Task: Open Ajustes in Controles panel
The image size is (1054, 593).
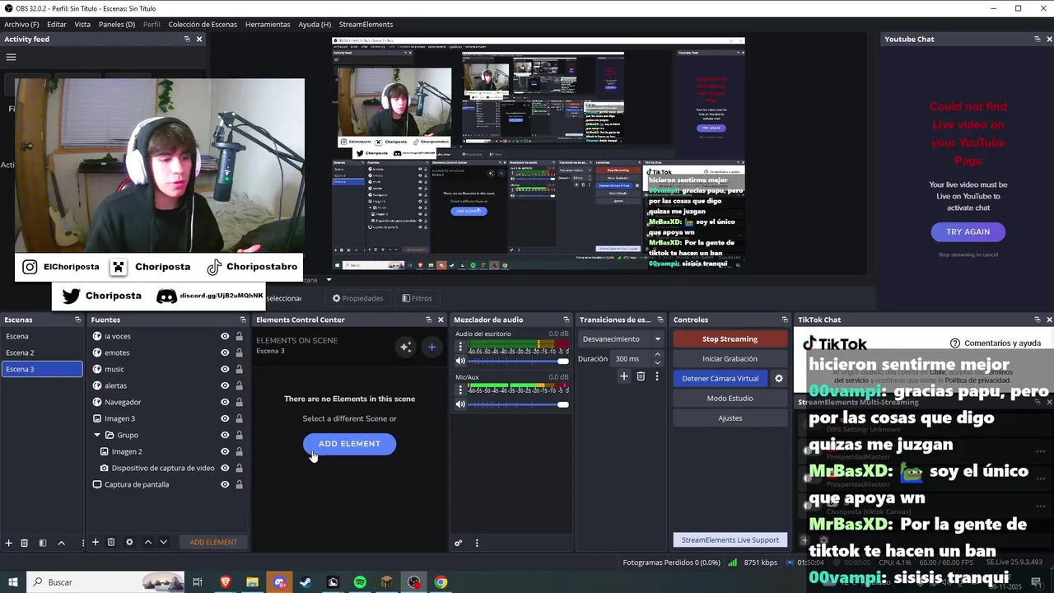Action: coord(730,418)
